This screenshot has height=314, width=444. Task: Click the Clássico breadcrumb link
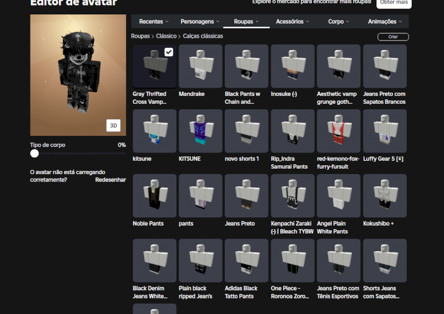[166, 36]
